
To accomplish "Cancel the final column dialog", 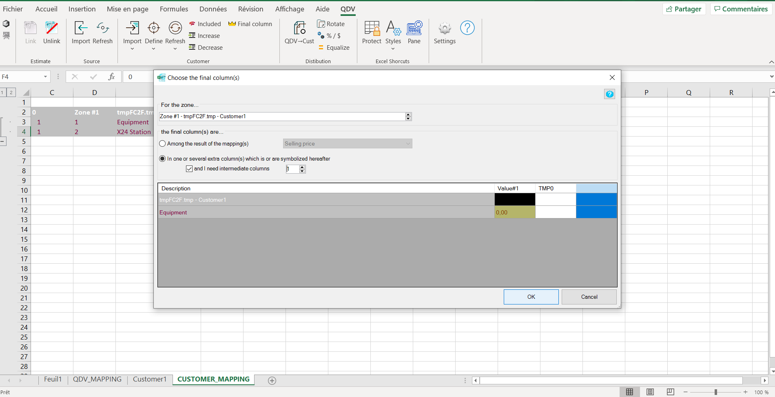I will [x=589, y=297].
